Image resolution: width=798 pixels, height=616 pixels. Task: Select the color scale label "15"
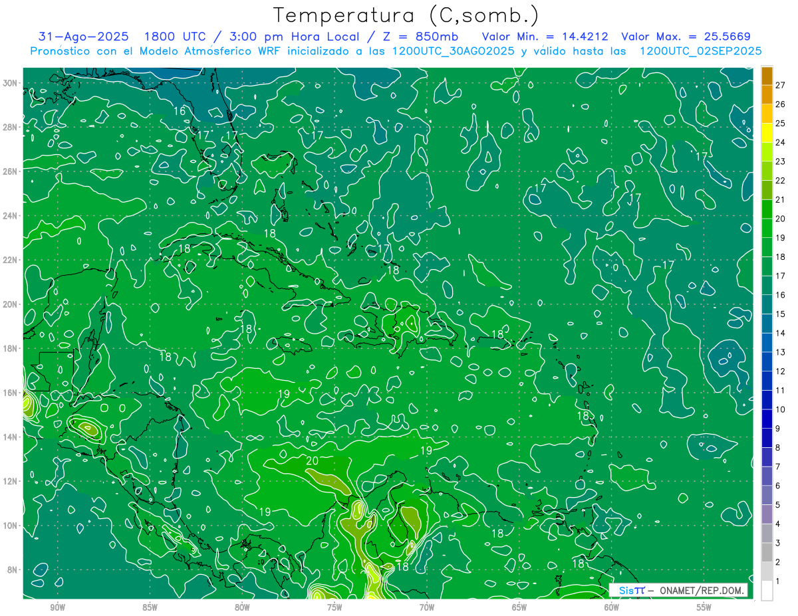[781, 314]
